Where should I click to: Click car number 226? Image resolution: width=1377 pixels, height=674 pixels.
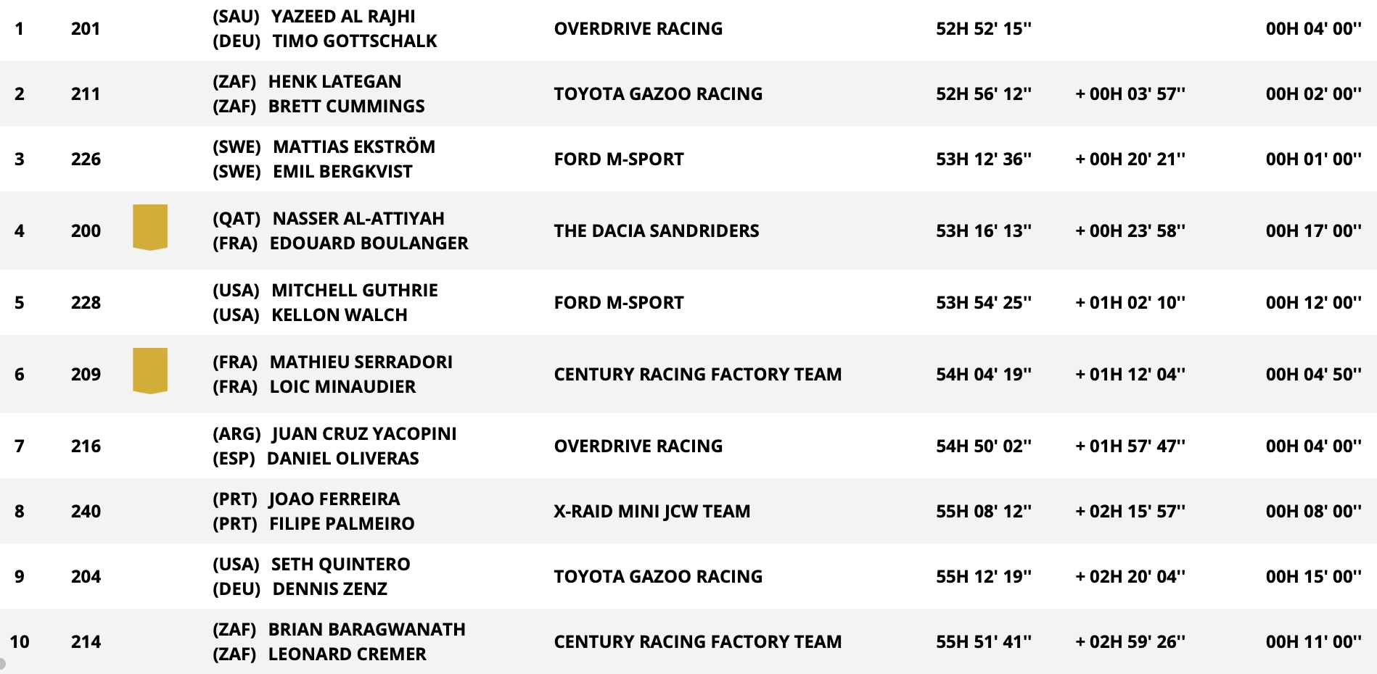point(86,159)
